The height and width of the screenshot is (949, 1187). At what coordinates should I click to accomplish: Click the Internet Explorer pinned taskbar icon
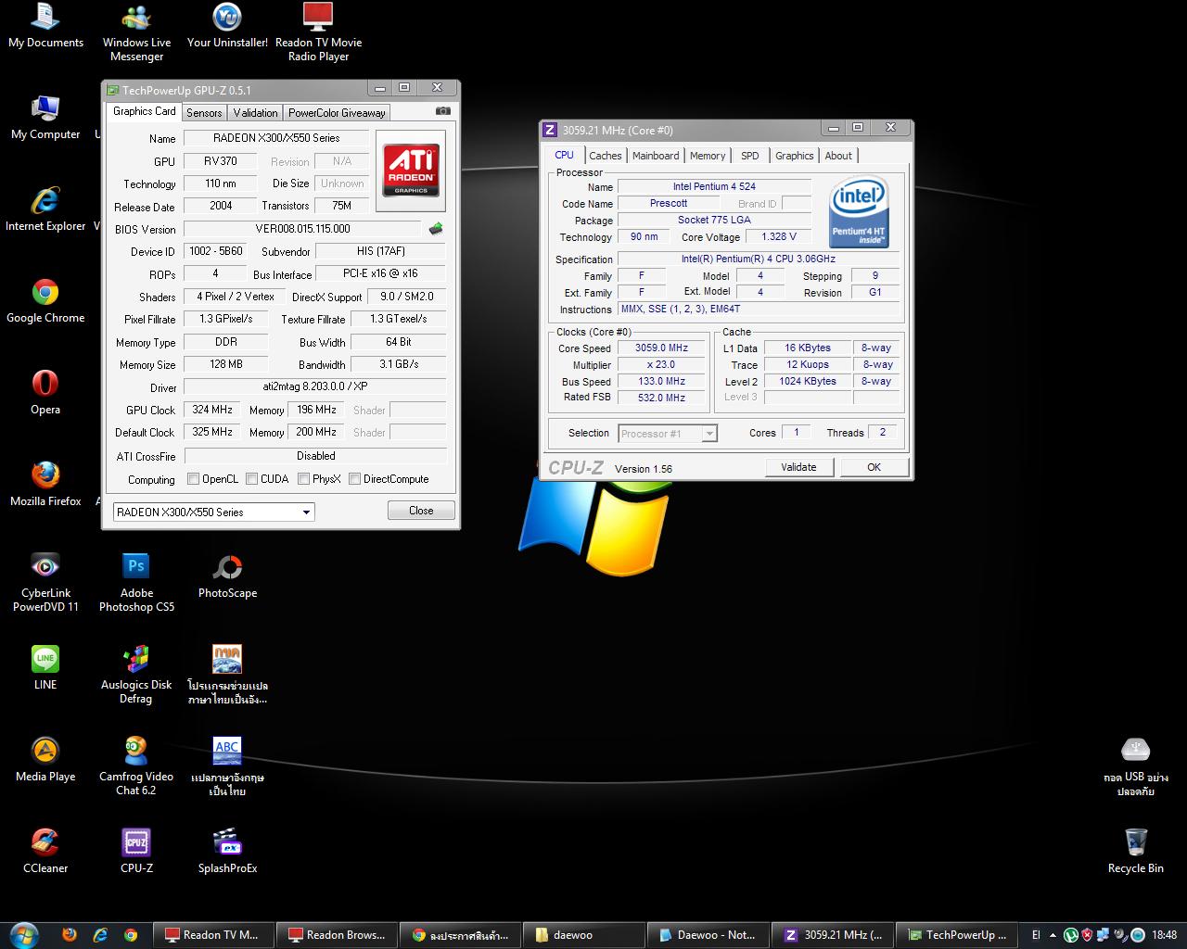point(100,935)
